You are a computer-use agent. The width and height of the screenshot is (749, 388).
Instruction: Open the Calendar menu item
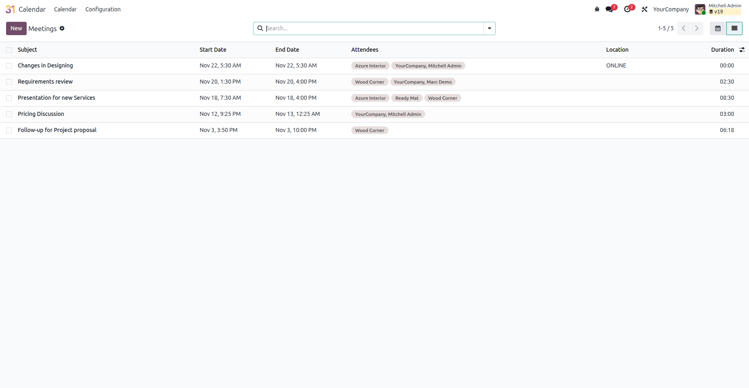tap(65, 9)
